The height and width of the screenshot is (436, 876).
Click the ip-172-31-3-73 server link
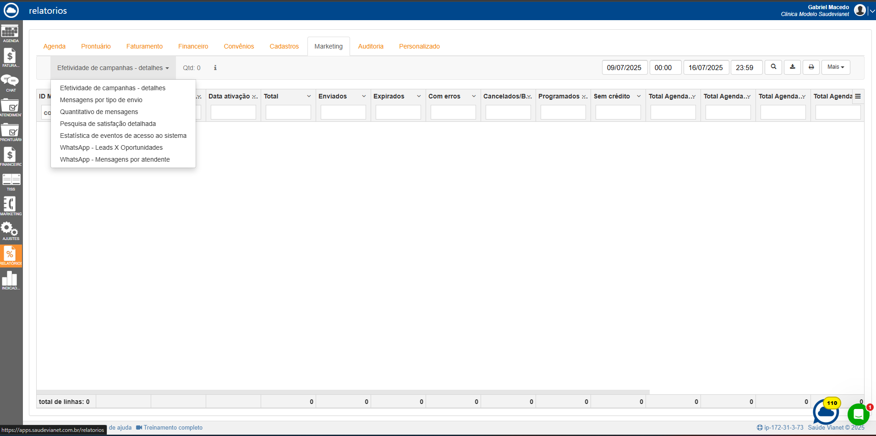click(780, 428)
